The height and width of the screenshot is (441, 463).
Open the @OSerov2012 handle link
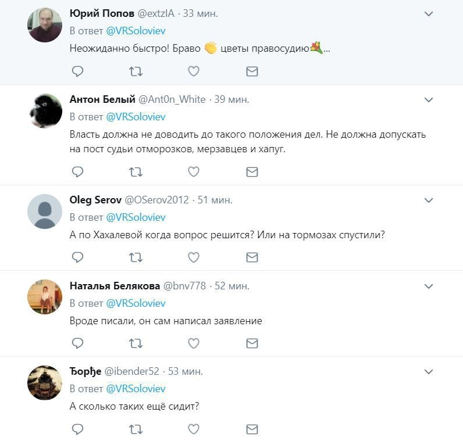tap(156, 200)
